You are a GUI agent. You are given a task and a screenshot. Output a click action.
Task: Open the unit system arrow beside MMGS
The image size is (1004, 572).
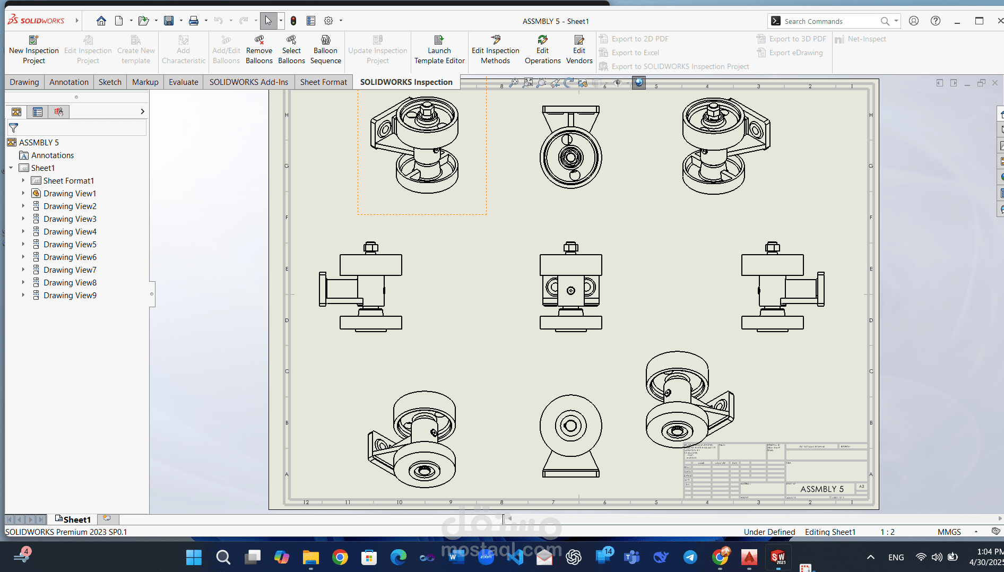coord(976,532)
